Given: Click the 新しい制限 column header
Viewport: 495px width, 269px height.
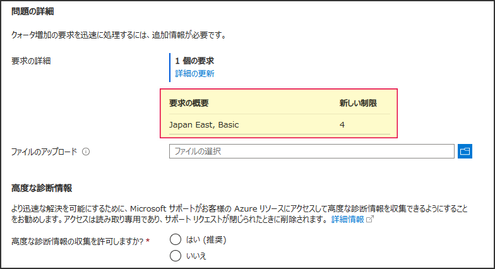Looking at the screenshot, I should [358, 104].
